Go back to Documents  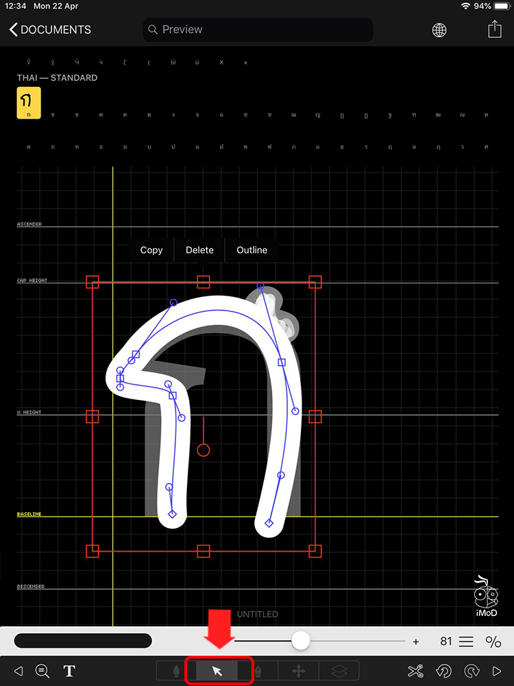coord(50,29)
